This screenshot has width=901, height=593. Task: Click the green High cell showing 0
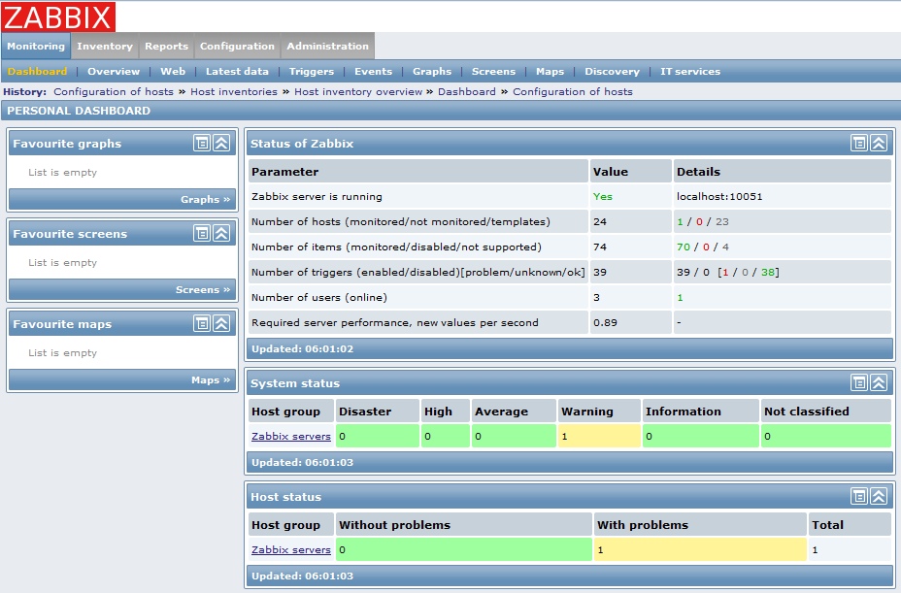click(446, 436)
